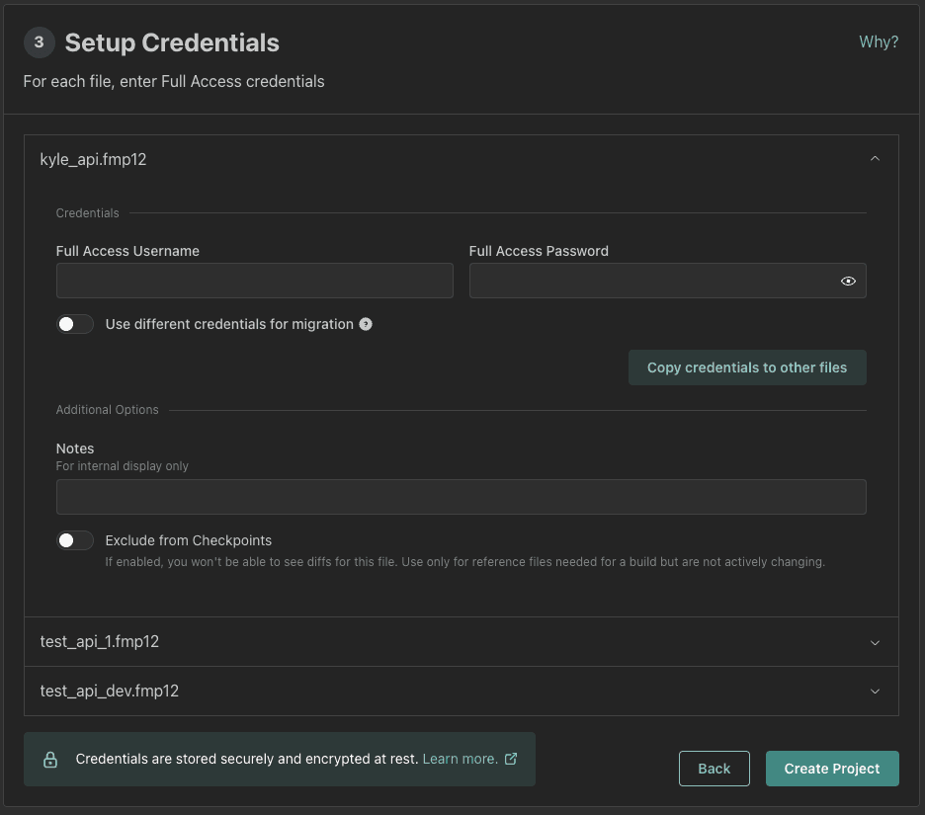Show password using the eye icon
Screen dimensions: 925x815
point(848,282)
